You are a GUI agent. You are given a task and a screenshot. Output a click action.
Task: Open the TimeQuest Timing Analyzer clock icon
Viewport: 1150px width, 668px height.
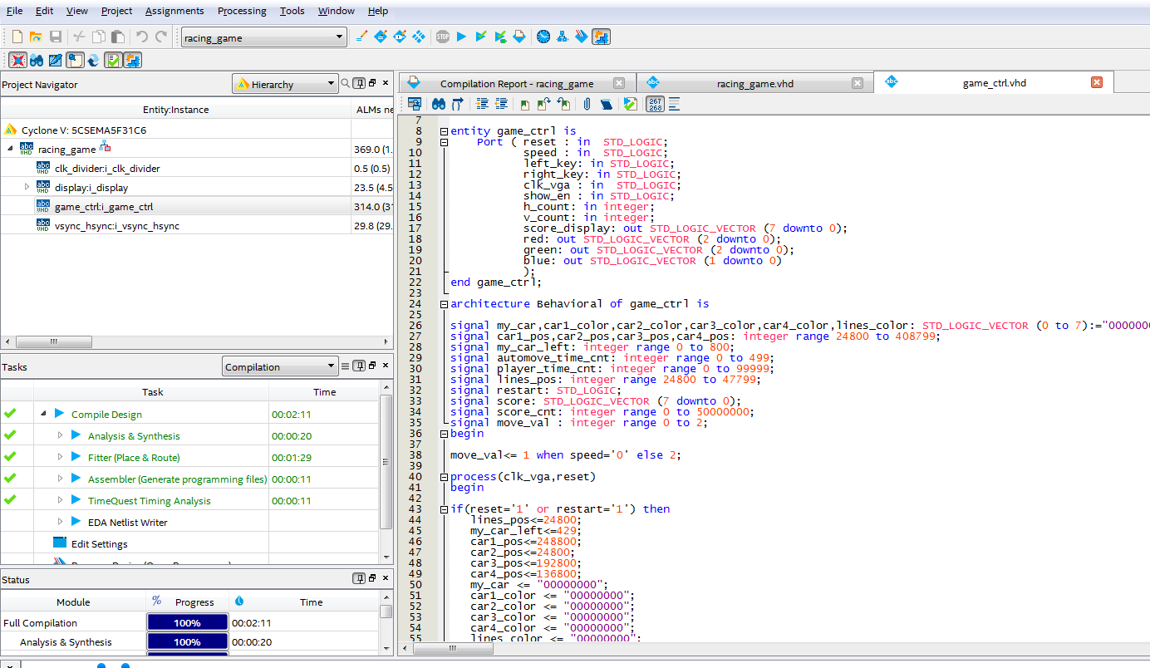(543, 37)
